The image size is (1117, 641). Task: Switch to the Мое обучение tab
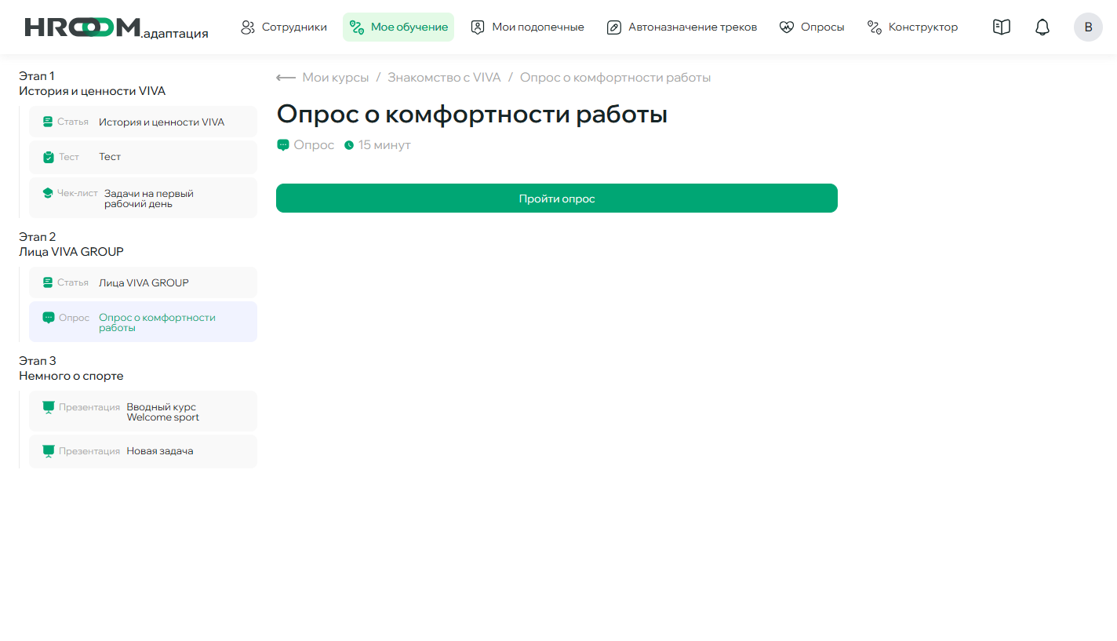[x=398, y=27]
